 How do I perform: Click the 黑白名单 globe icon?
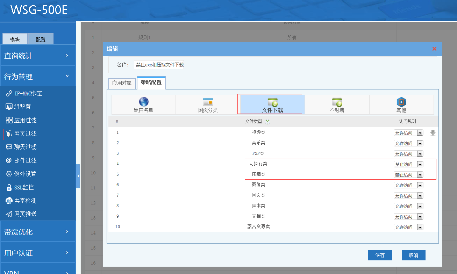143,102
